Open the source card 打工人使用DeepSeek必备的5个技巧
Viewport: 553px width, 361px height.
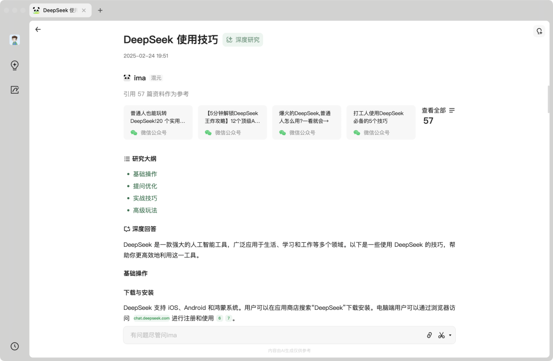click(x=381, y=122)
